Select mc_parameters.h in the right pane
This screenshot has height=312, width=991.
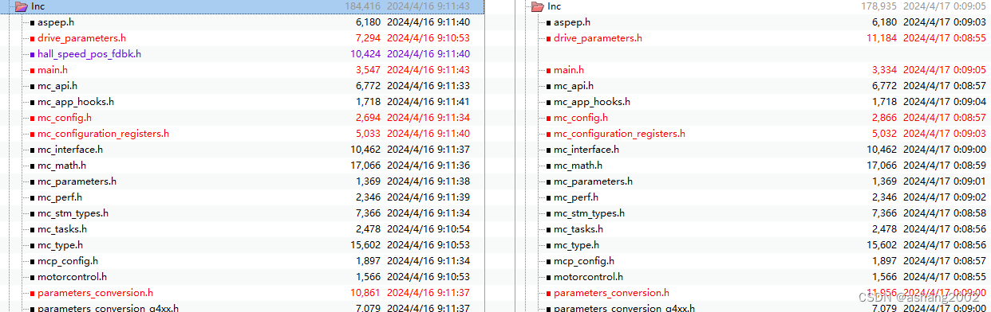(x=593, y=181)
